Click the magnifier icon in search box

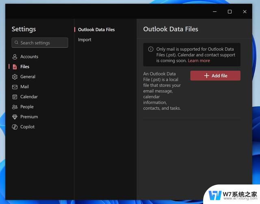point(16,42)
